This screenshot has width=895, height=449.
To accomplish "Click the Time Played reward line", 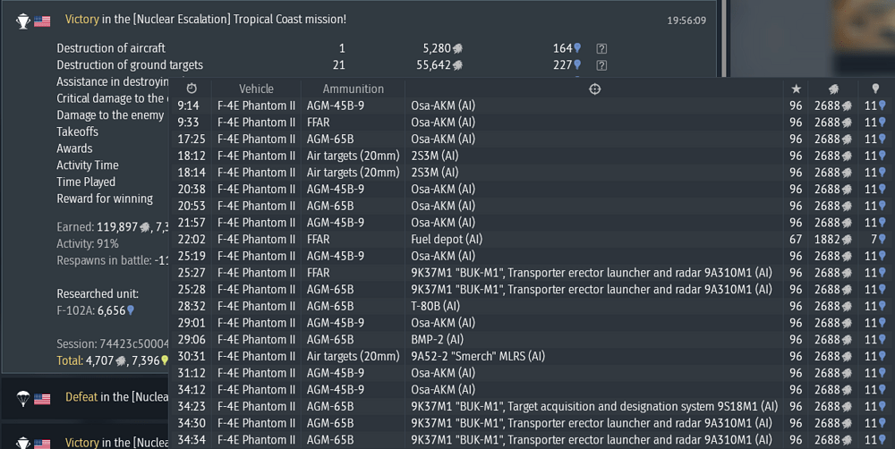I will pos(86,182).
